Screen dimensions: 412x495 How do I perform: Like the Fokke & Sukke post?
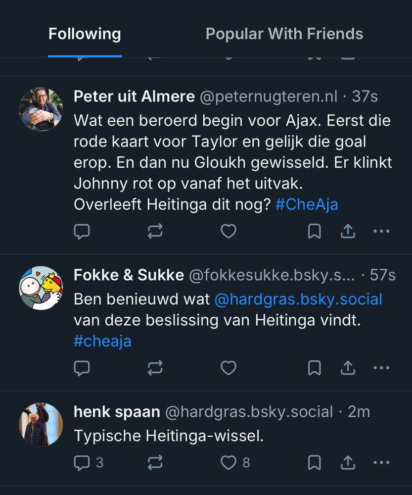point(228,368)
